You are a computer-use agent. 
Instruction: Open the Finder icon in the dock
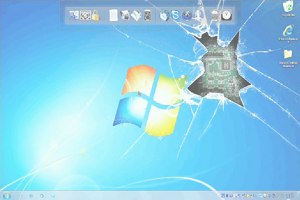coord(74,15)
